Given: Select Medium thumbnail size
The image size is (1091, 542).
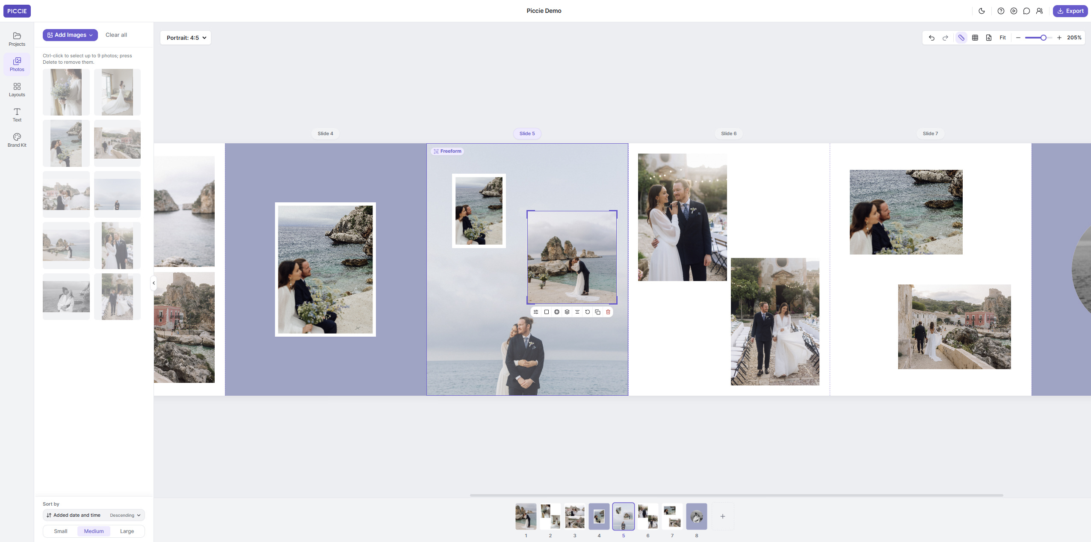Looking at the screenshot, I should pyautogui.click(x=94, y=531).
